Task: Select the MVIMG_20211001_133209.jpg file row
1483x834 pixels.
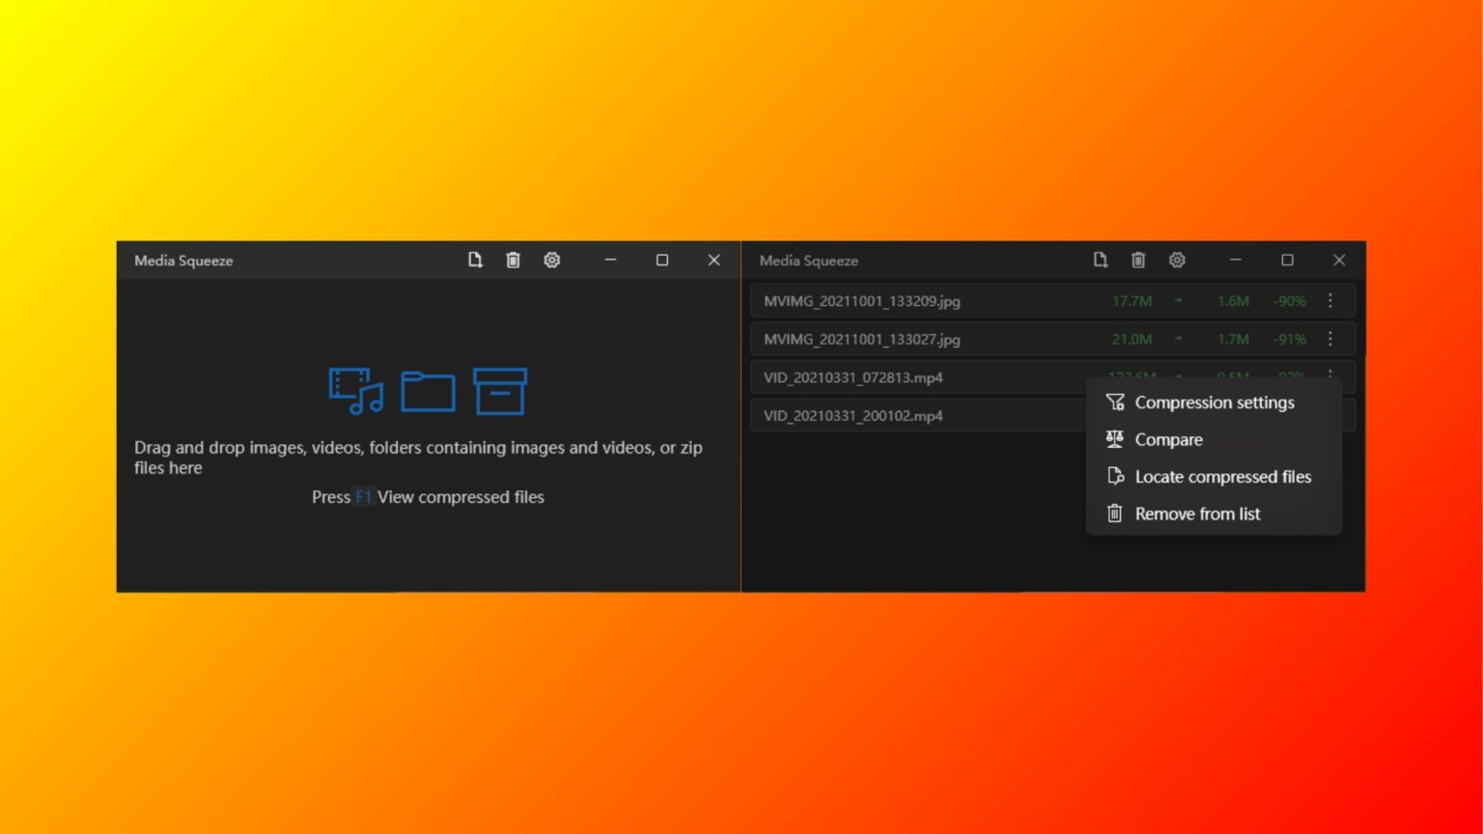Action: click(x=917, y=300)
